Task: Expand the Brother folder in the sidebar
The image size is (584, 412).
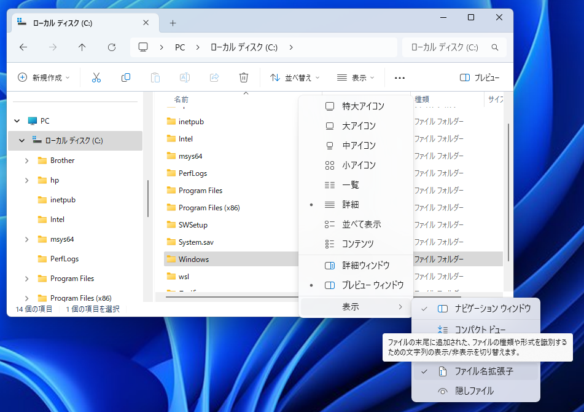Action: (28, 160)
